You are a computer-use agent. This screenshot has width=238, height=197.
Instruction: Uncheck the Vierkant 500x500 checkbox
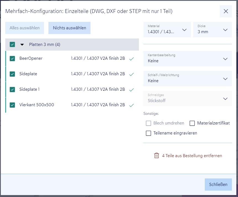point(12,105)
